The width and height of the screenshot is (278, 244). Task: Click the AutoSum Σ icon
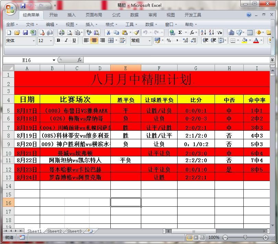[180, 33]
